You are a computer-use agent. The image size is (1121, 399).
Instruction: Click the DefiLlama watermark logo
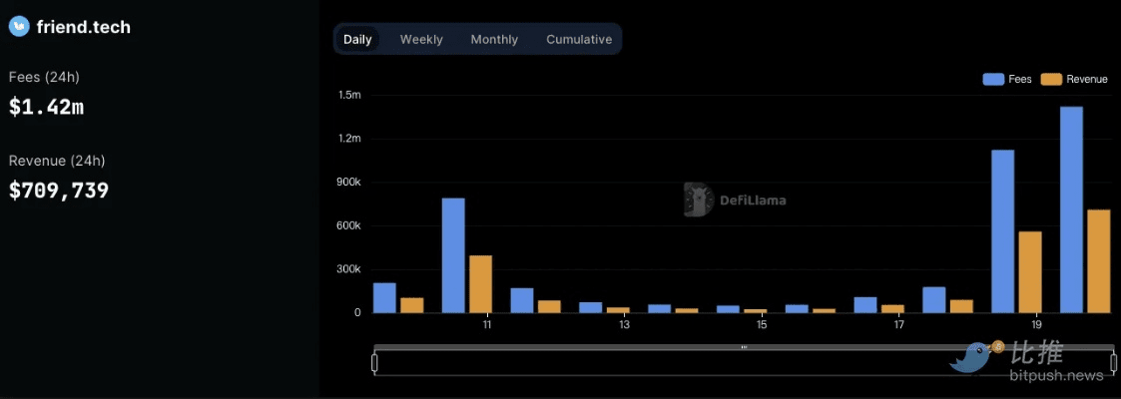tap(697, 199)
